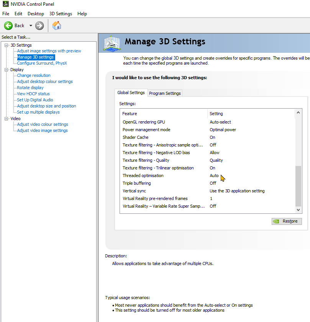The image size is (310, 322).
Task: Collapse the Video tree node
Action: [7, 119]
